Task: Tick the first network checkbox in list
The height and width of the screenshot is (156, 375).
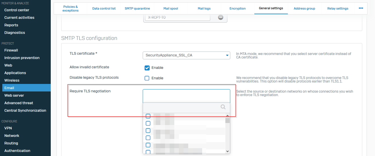Action: (x=148, y=116)
